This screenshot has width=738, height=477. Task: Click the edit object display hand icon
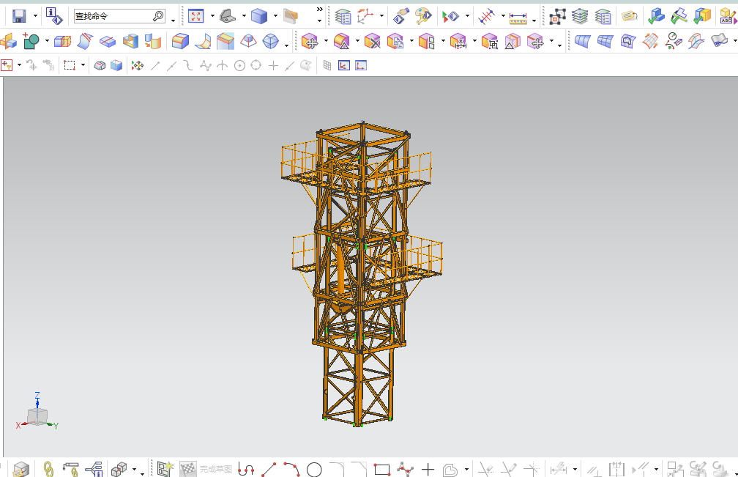400,16
